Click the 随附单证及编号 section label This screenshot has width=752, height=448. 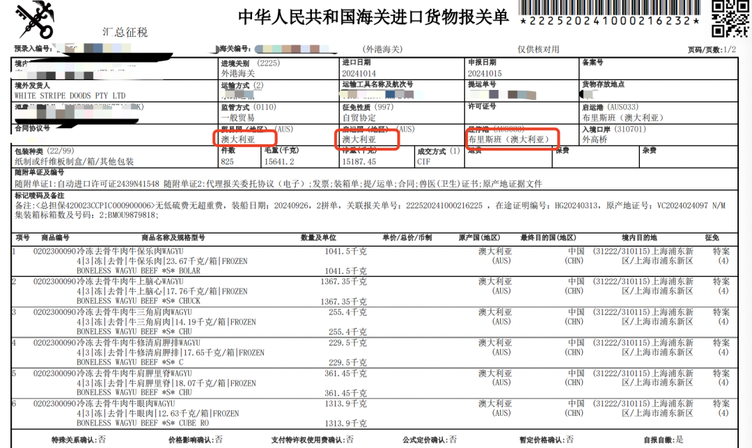pyautogui.click(x=39, y=172)
